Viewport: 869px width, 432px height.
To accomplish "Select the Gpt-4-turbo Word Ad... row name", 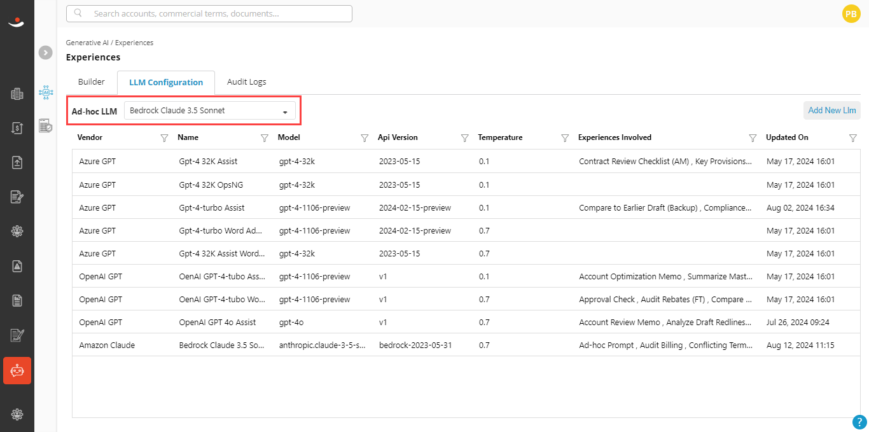I will 221,230.
